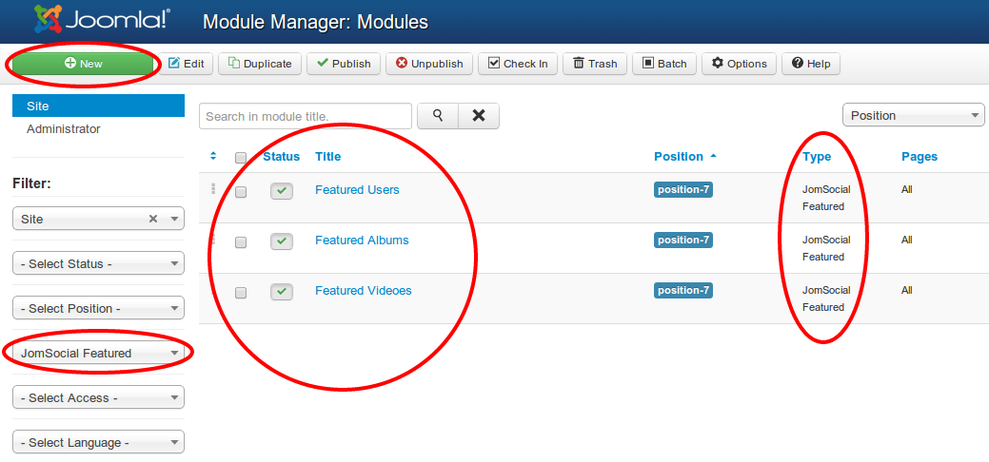The image size is (989, 462).
Task: Click position-7 badge of Featured Users
Action: pos(683,189)
